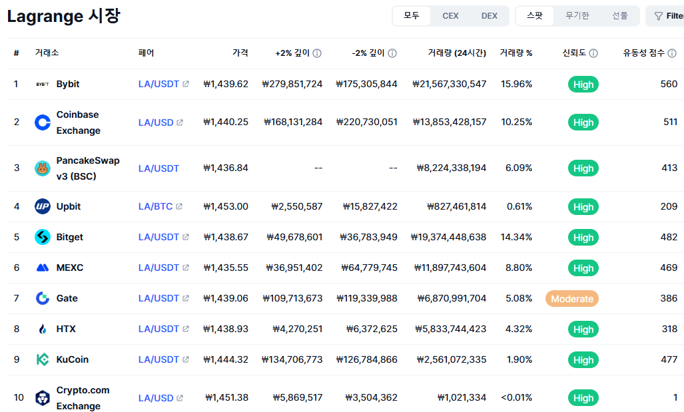Click the funnel icon on Filter button
Viewport: 684px width, 412px height.
click(x=659, y=16)
